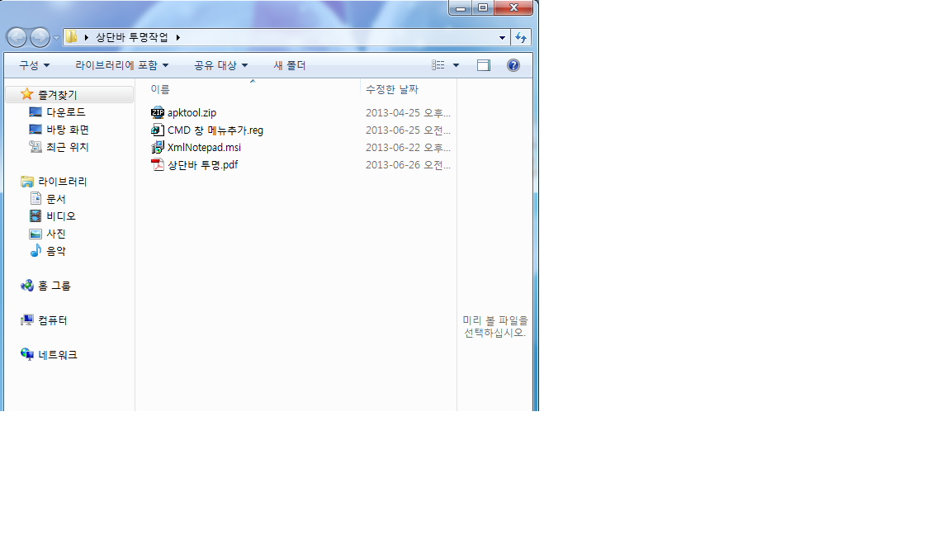This screenshot has width=951, height=535.
Task: Expand the address bar history dropdown
Action: 503,37
